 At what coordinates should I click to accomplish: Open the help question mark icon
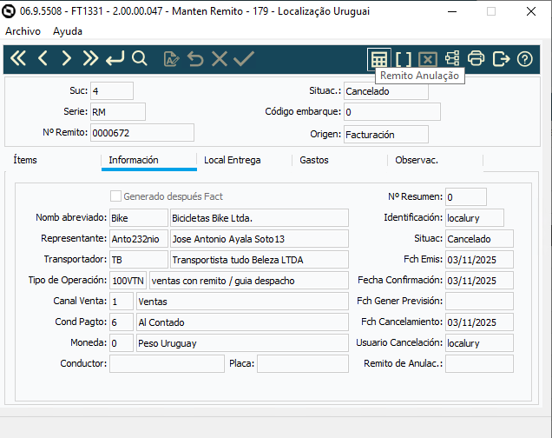524,59
